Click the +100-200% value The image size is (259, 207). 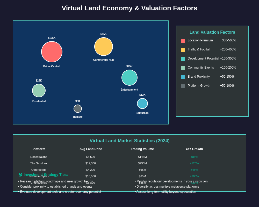(x=228, y=68)
